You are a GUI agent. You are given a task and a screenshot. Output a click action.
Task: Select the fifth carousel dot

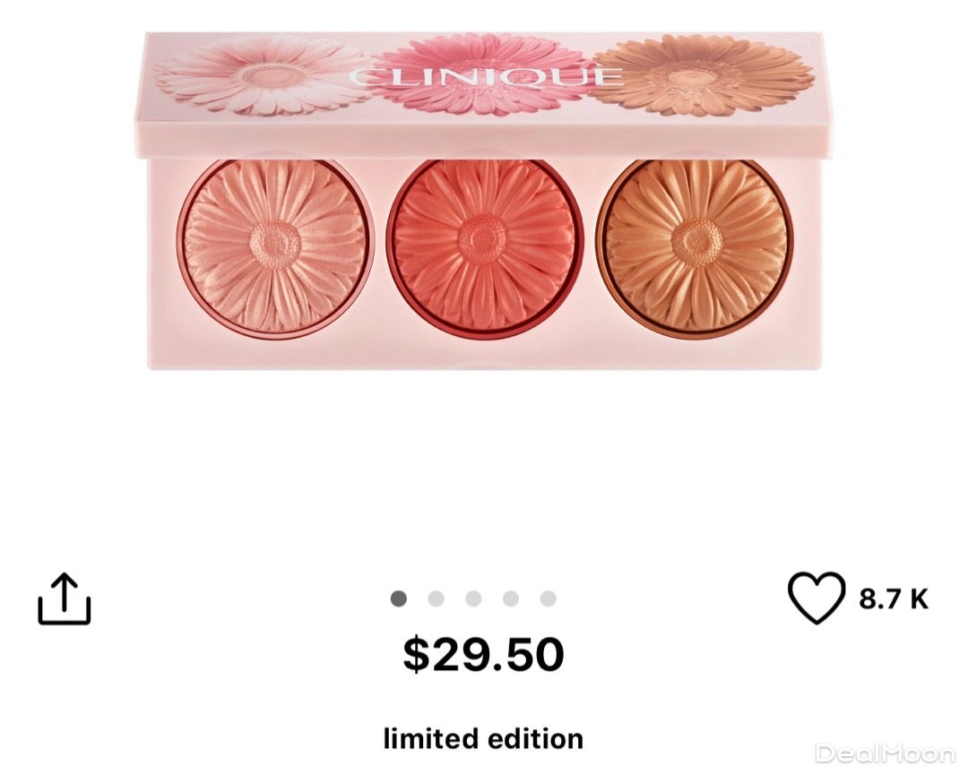pyautogui.click(x=549, y=598)
